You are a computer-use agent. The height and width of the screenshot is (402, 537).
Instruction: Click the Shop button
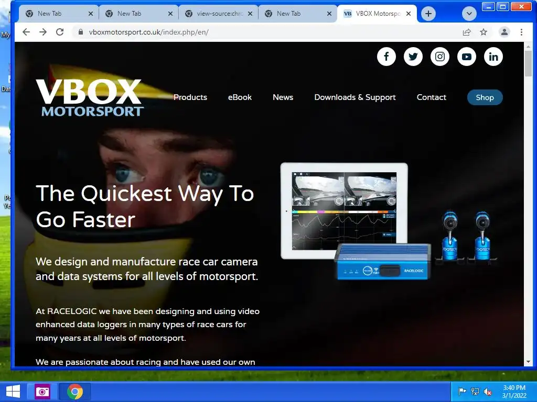485,97
